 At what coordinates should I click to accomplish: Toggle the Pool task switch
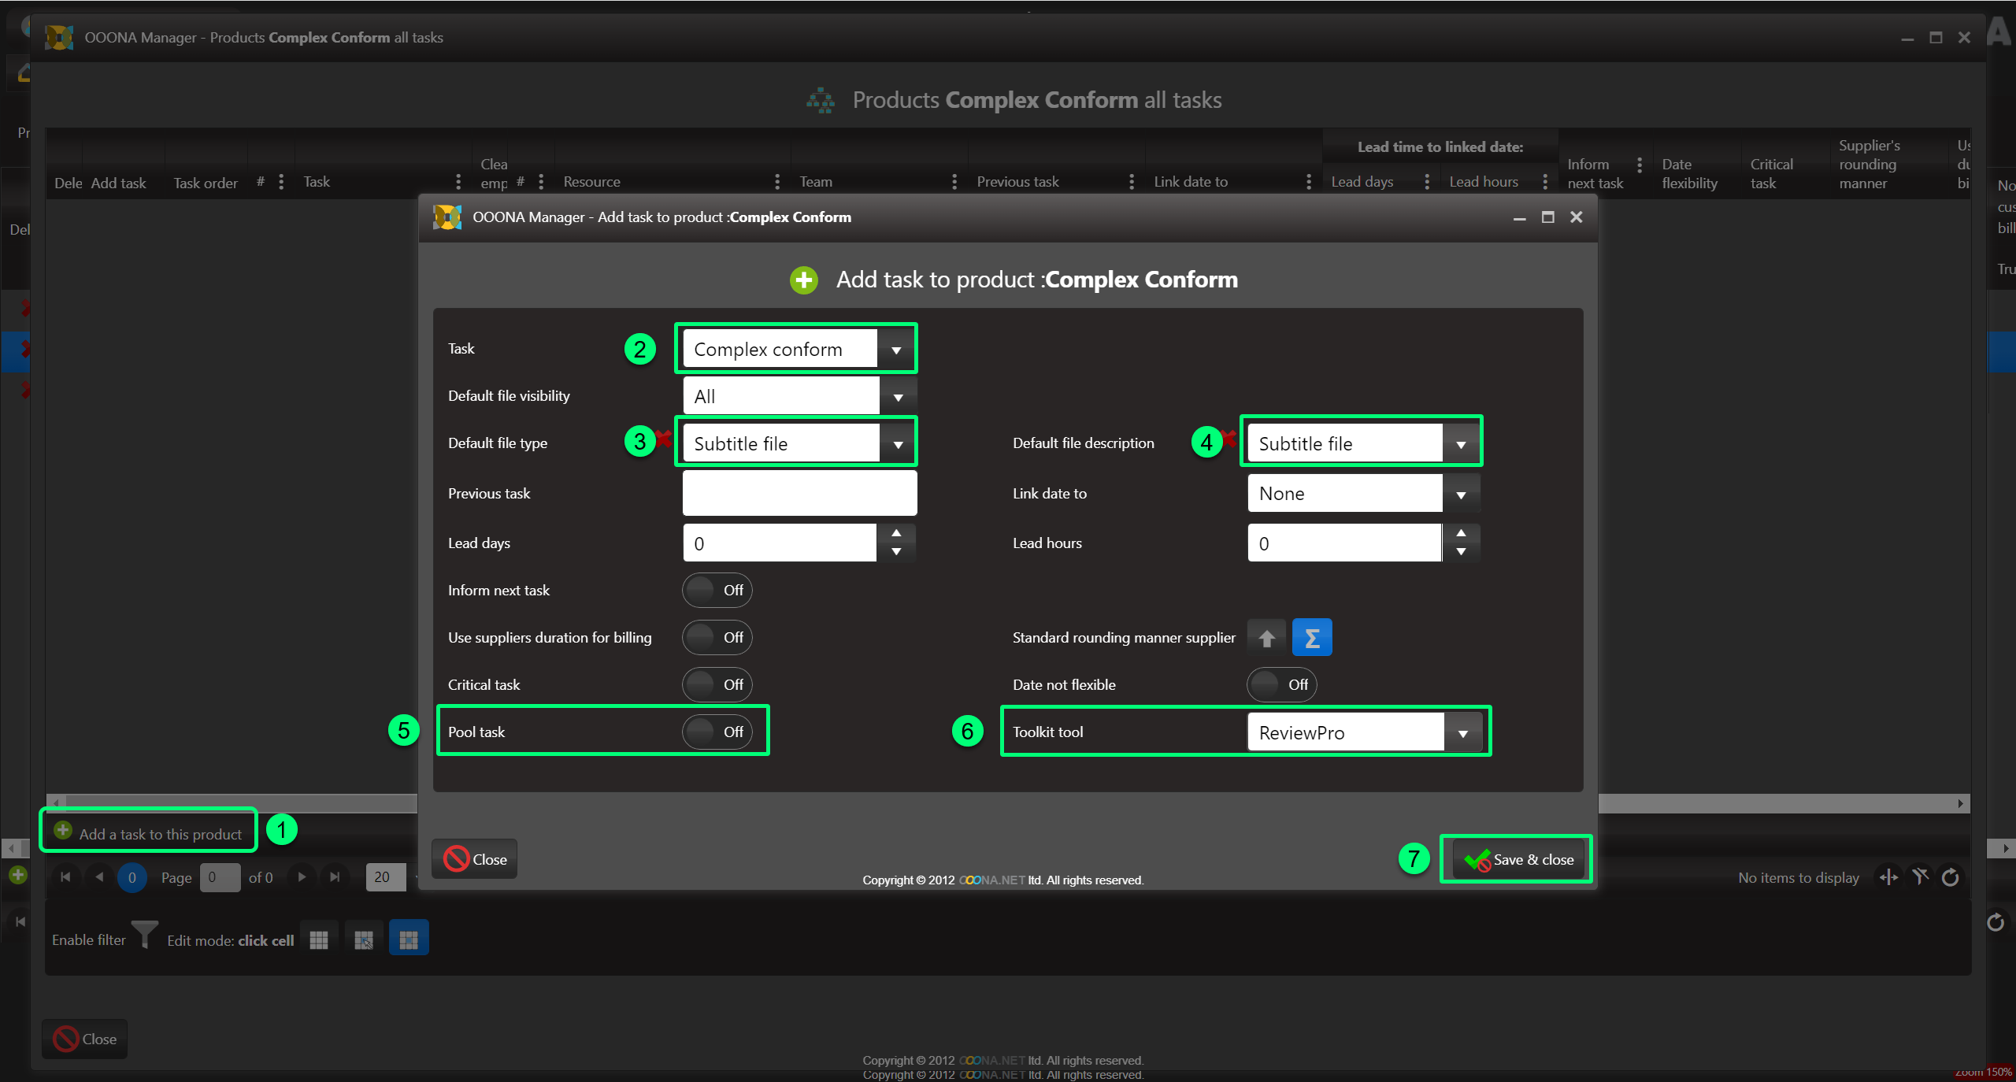click(x=717, y=732)
